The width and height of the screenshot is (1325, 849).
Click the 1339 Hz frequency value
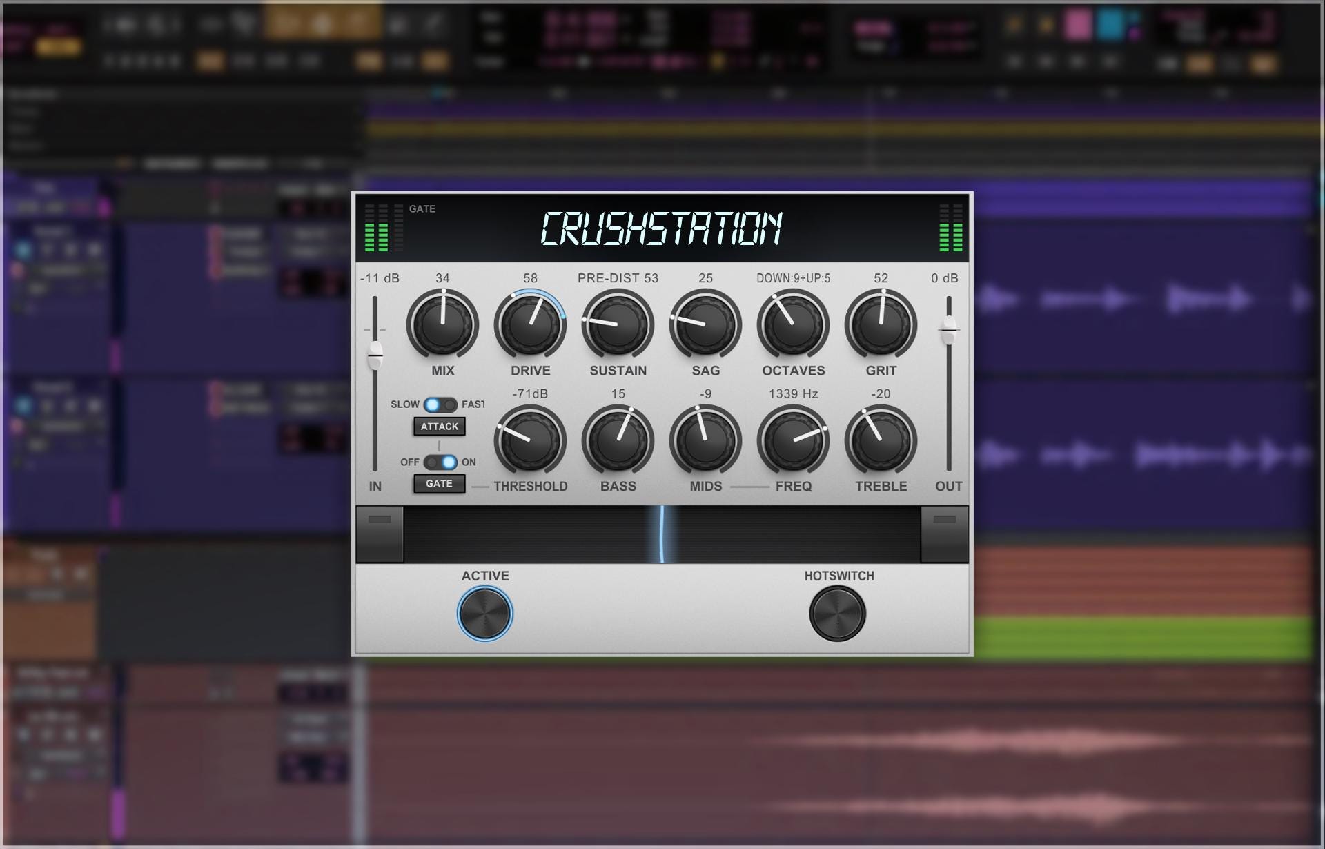click(x=793, y=394)
